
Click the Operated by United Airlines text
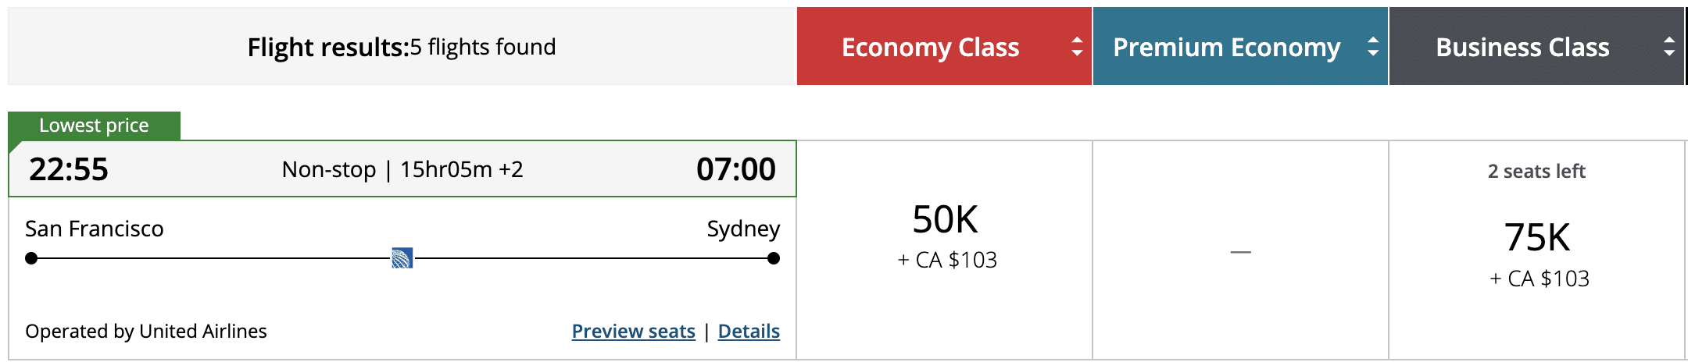pyautogui.click(x=146, y=332)
